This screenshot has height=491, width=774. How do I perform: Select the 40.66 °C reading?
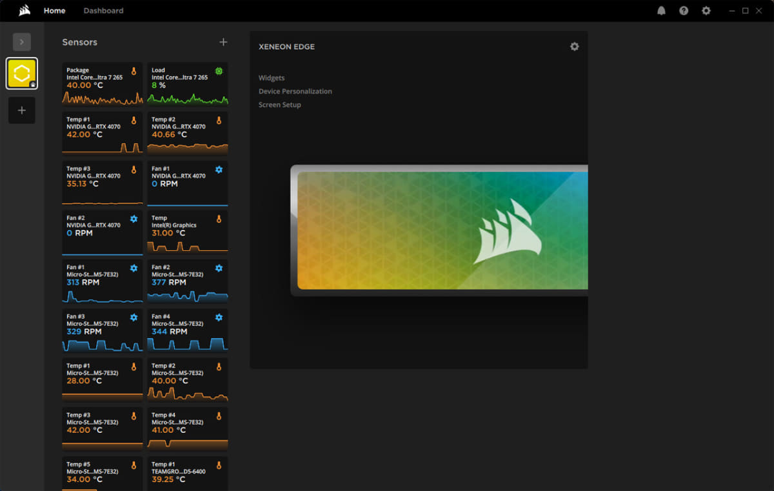pyautogui.click(x=169, y=135)
